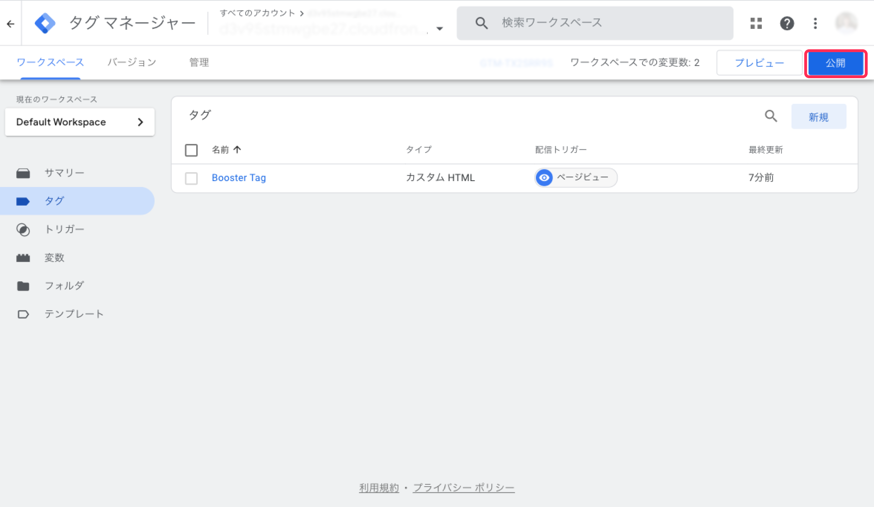Open the Booster Tag link
Image resolution: width=874 pixels, height=507 pixels.
click(x=239, y=178)
